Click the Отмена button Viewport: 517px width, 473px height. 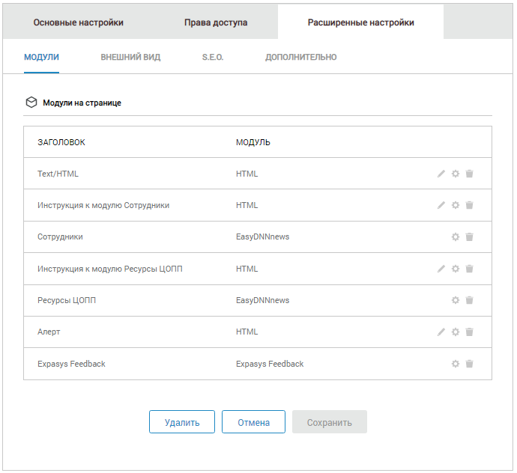[x=253, y=422]
